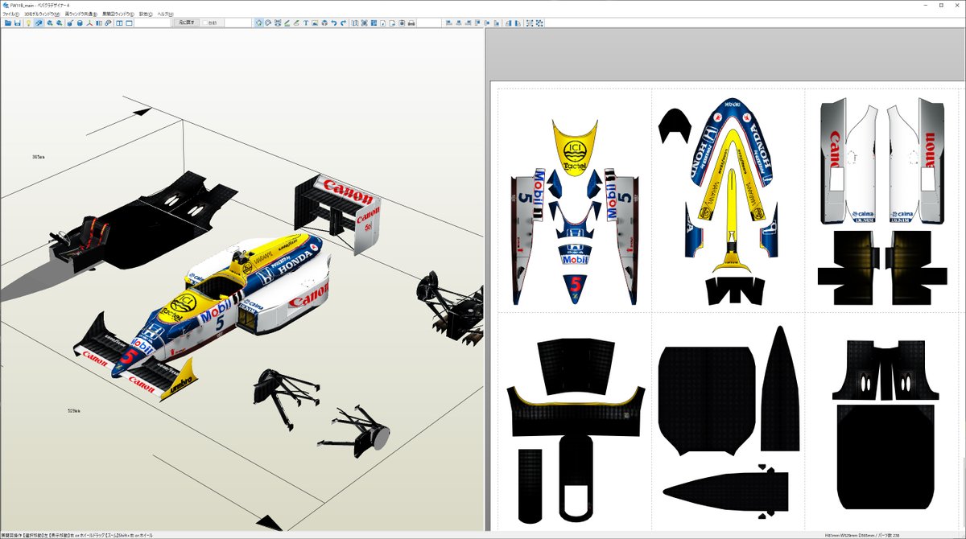This screenshot has width=966, height=539.
Task: Switch to the two-pane split window layout
Action: (119, 23)
